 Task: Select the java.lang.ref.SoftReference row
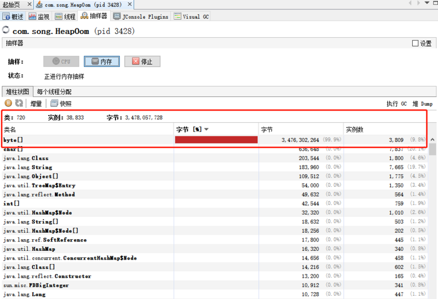[215, 240]
